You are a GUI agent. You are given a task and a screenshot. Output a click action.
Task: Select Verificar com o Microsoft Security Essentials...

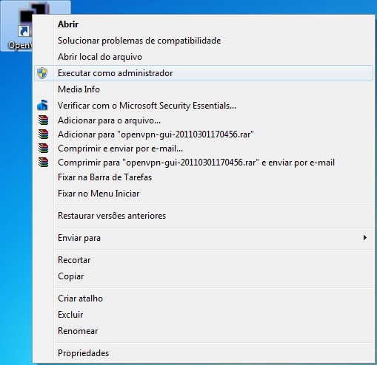click(204, 106)
